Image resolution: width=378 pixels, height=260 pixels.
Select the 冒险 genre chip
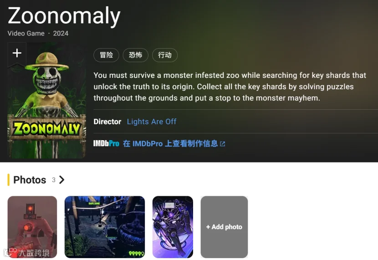tap(106, 55)
